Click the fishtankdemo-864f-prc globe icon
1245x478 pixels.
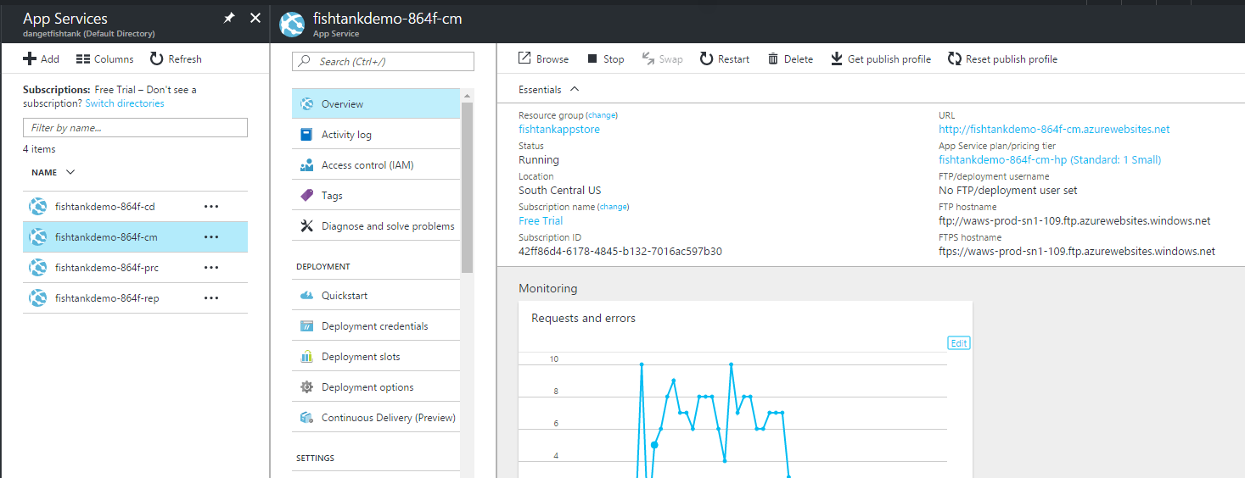pos(37,268)
